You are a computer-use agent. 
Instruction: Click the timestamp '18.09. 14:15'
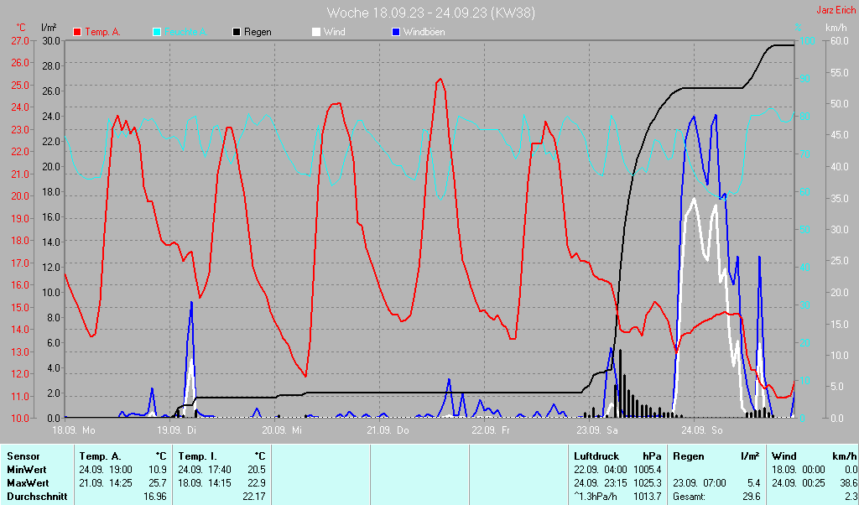pyautogui.click(x=205, y=484)
